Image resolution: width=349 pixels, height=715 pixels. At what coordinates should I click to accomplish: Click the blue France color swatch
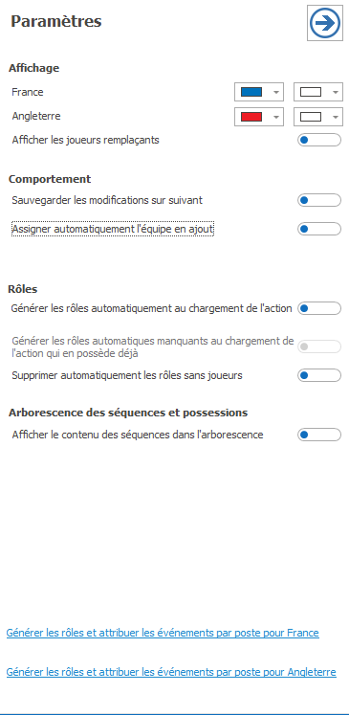[x=251, y=92]
